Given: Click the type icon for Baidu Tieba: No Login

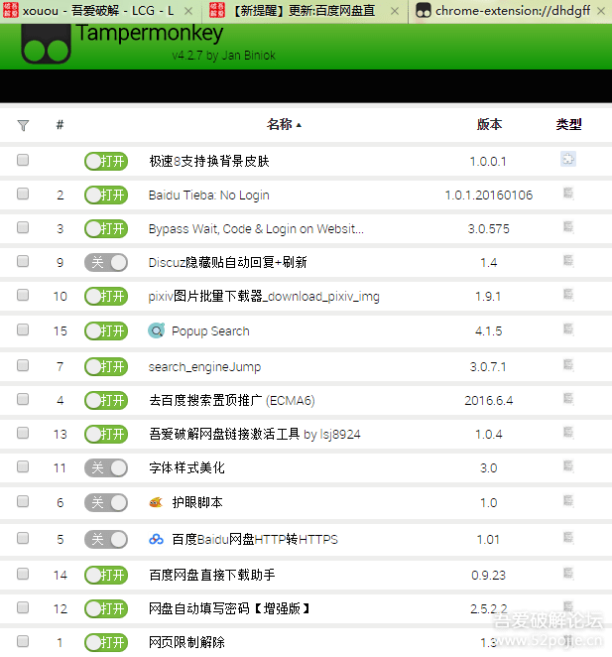Looking at the screenshot, I should coord(568,194).
